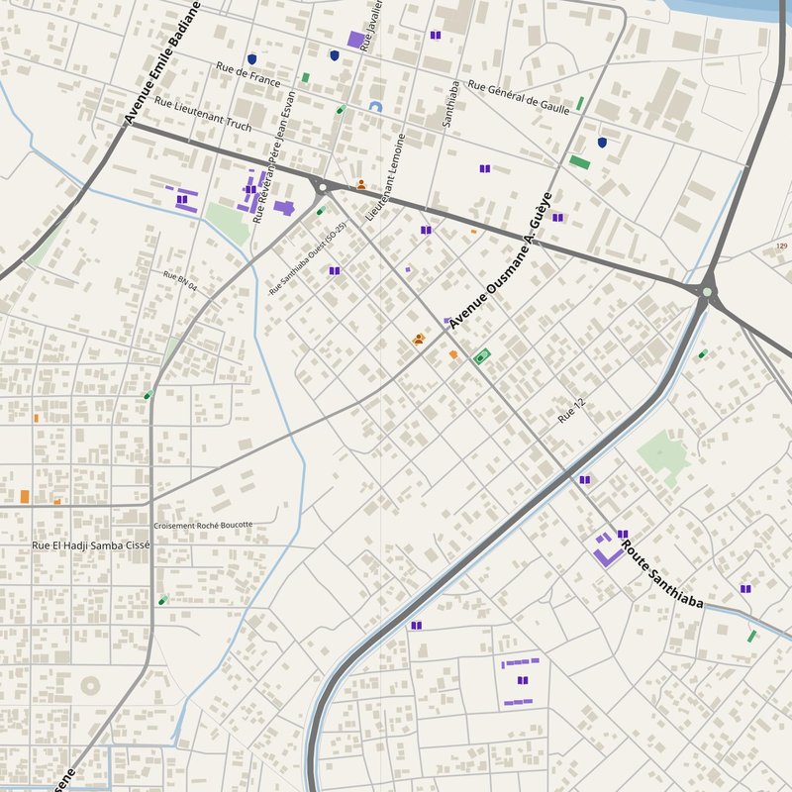Click the school book icon on Rue Révérend Père Jean Esvan
The width and height of the screenshot is (792, 792).
tap(251, 189)
